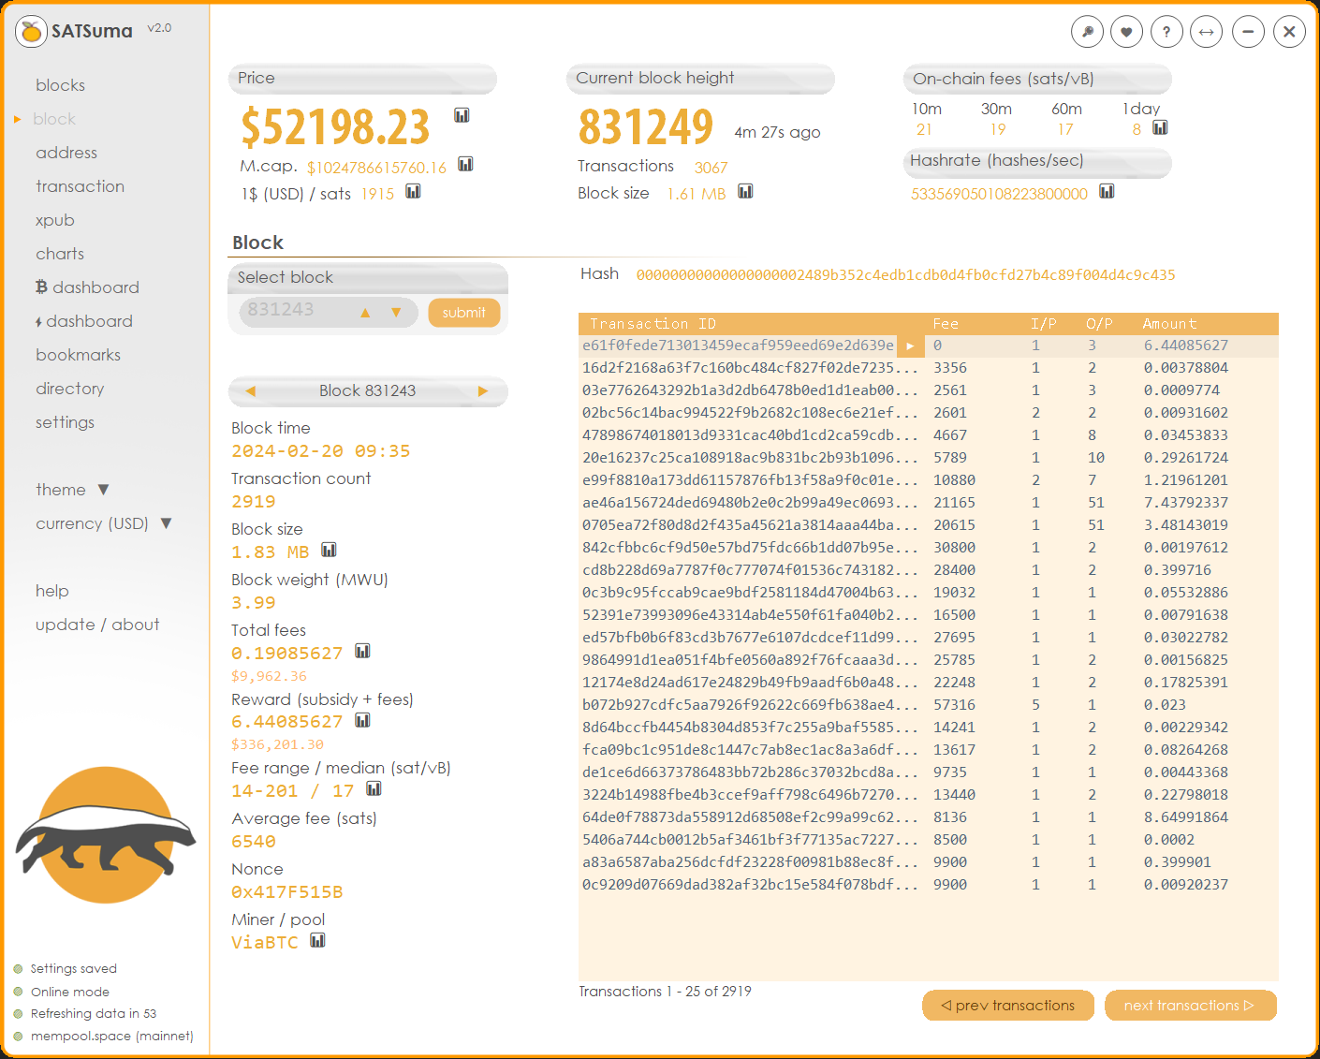This screenshot has height=1059, width=1320.
Task: Go to previous block using the left arrow
Action: point(250,391)
